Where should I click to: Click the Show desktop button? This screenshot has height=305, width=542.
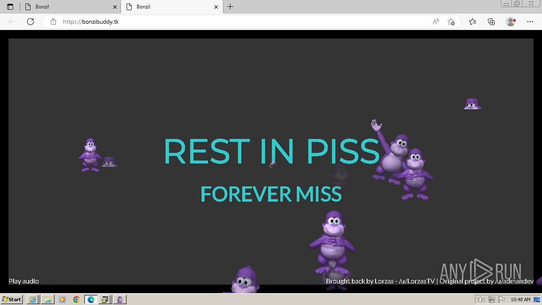537,299
